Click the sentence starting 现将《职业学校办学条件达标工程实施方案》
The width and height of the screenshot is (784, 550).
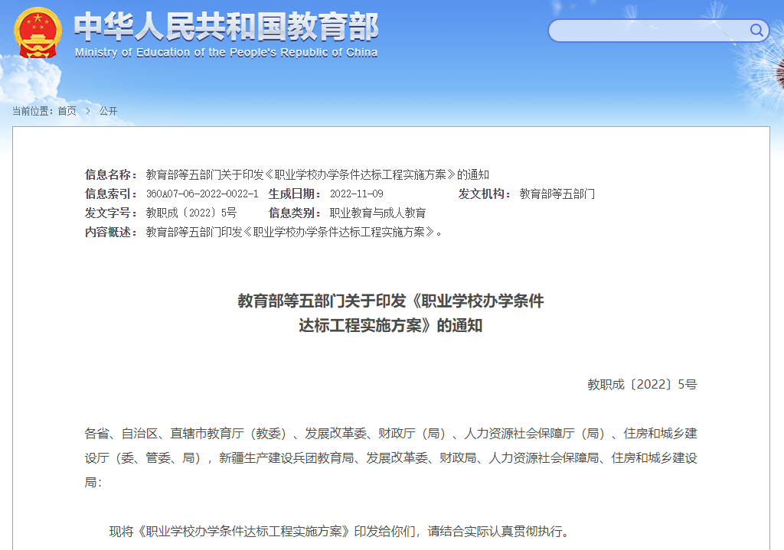[340, 531]
